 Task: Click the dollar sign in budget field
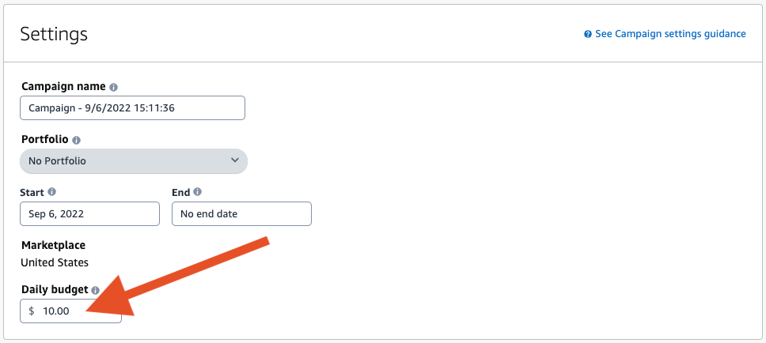(32, 311)
